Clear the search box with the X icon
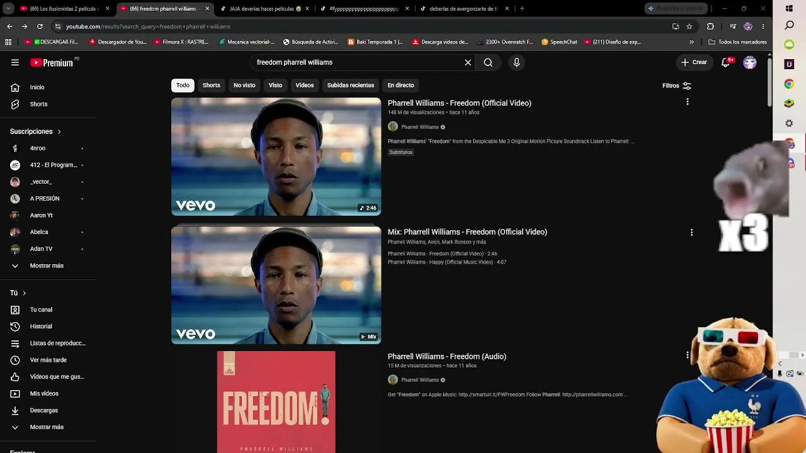 click(x=468, y=62)
